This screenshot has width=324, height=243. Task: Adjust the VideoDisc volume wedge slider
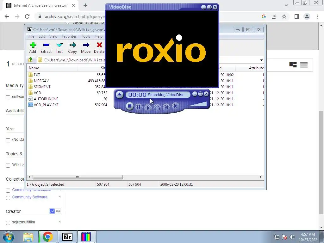[197, 104]
